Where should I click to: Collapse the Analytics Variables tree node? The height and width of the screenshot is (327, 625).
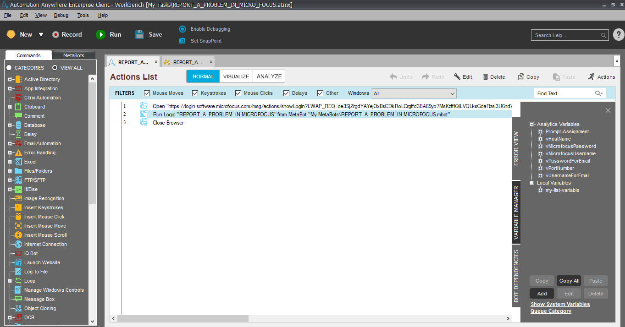[x=532, y=124]
